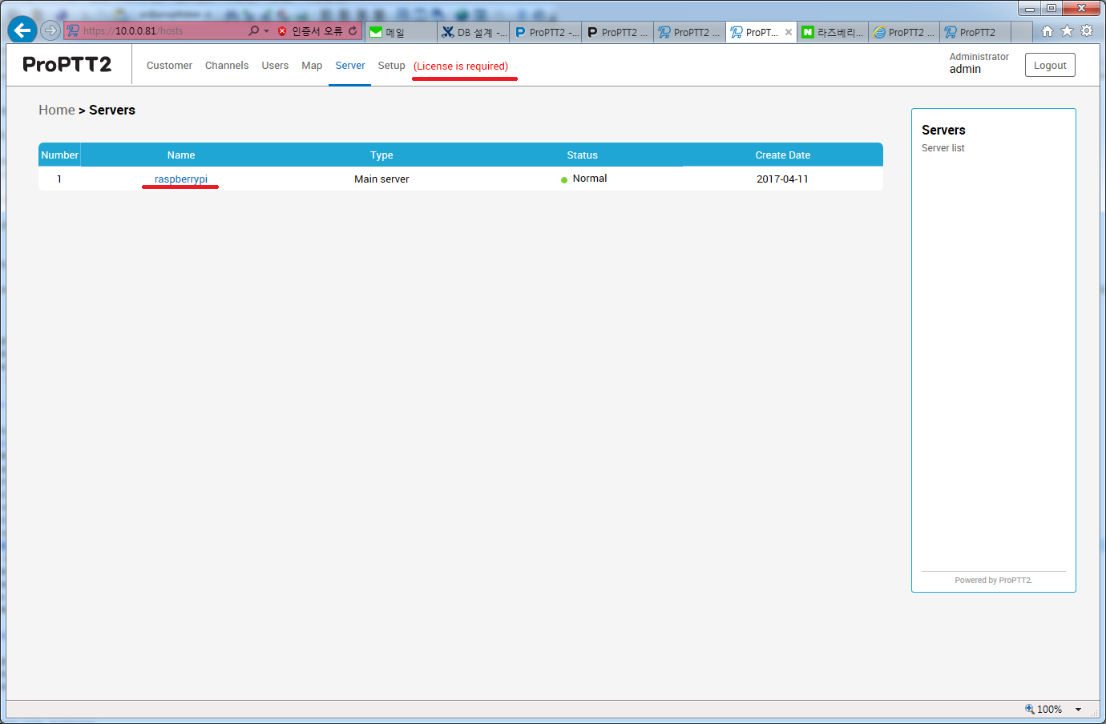This screenshot has height=724, width=1106.
Task: Click the browser Forward arrow button
Action: [50, 30]
